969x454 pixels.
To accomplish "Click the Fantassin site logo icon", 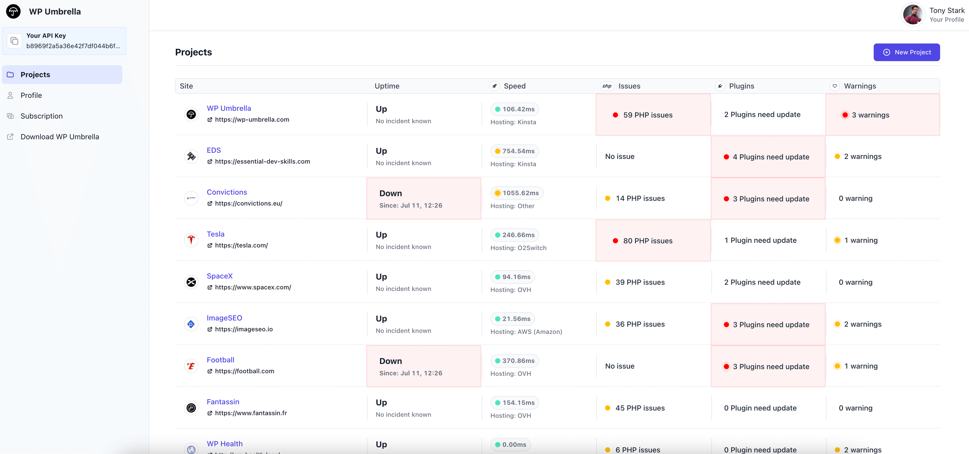I will pos(191,407).
